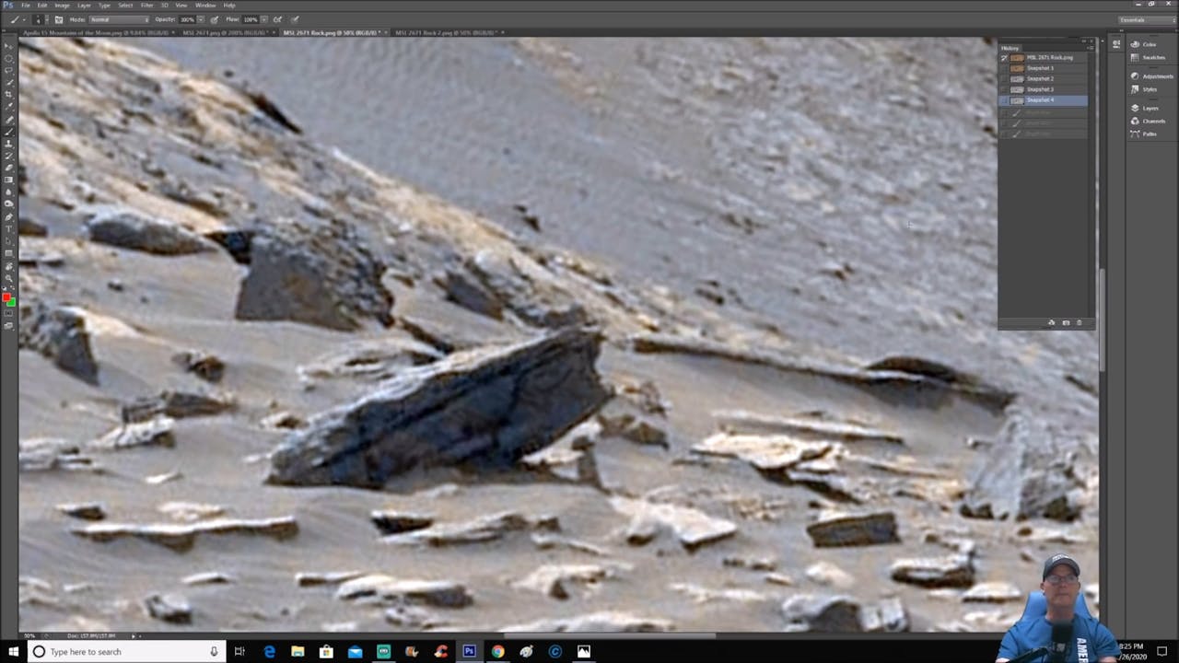Enable the airbrush option in brush options
This screenshot has height=663, width=1179.
click(x=277, y=19)
